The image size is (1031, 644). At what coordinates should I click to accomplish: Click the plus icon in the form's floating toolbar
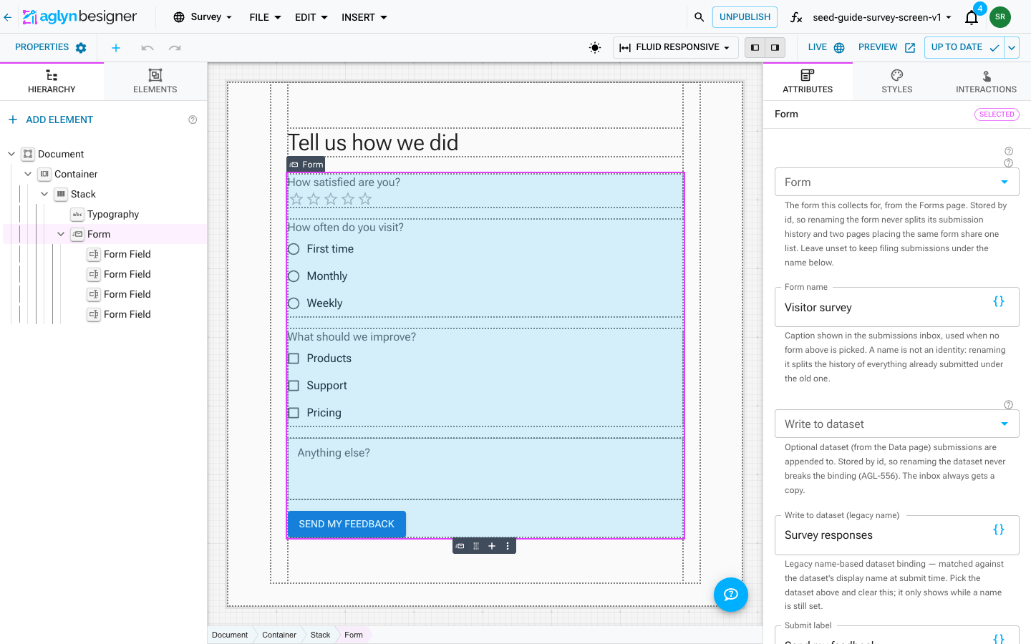point(492,546)
